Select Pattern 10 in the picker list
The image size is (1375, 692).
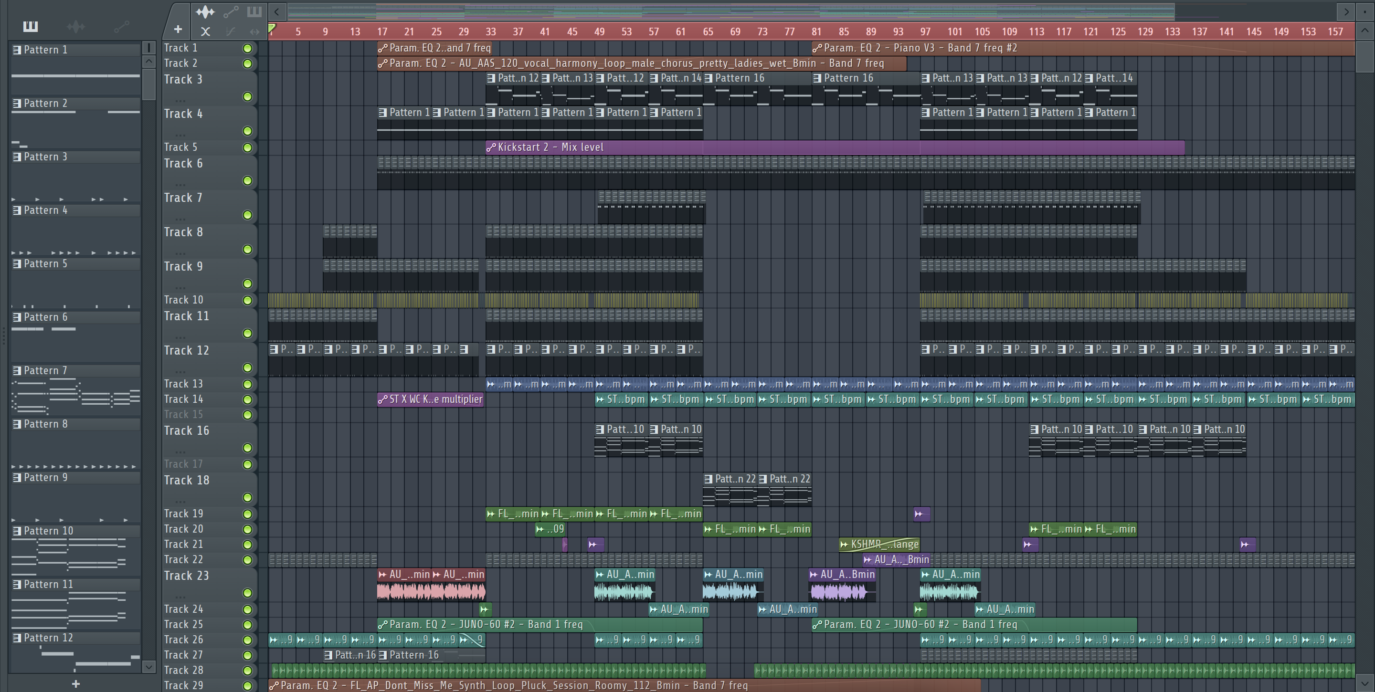[75, 531]
